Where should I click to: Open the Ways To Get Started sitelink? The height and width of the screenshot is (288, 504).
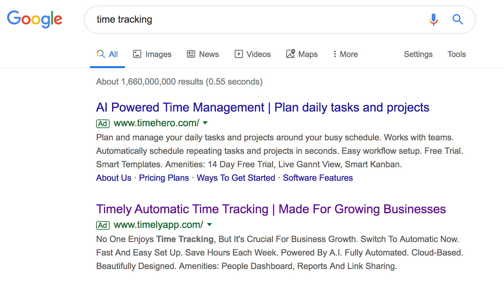pos(236,178)
